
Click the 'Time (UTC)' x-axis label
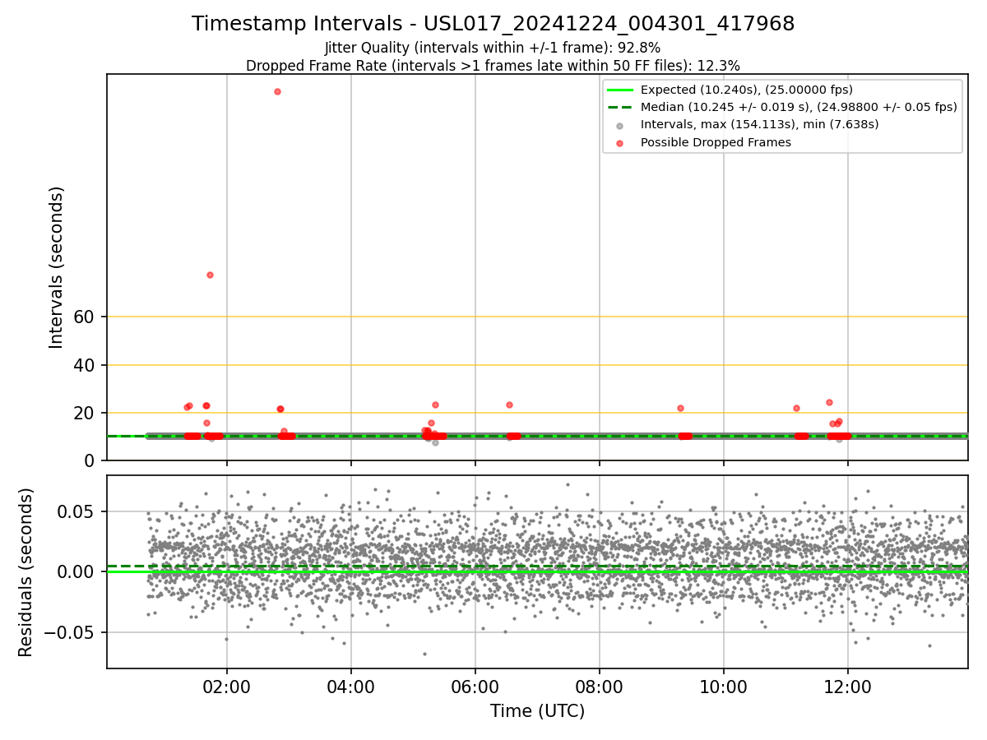pos(537,711)
